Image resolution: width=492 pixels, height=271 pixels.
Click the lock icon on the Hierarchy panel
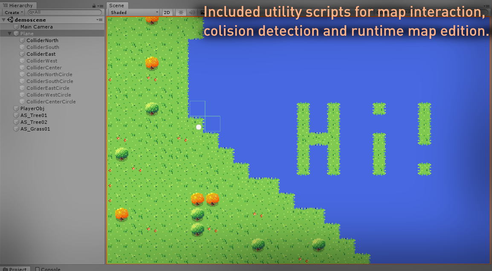point(93,5)
